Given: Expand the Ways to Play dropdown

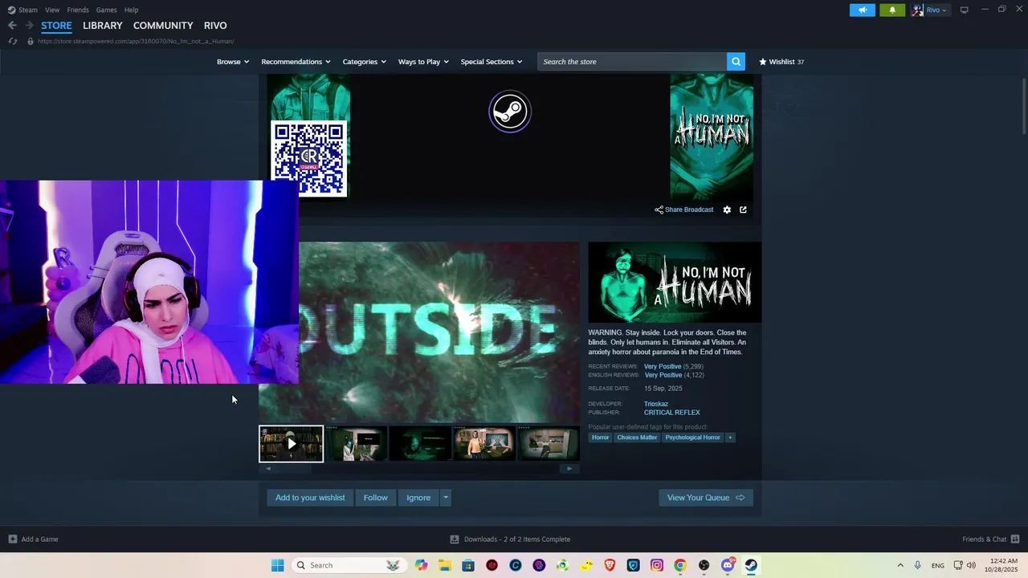Looking at the screenshot, I should (x=423, y=62).
